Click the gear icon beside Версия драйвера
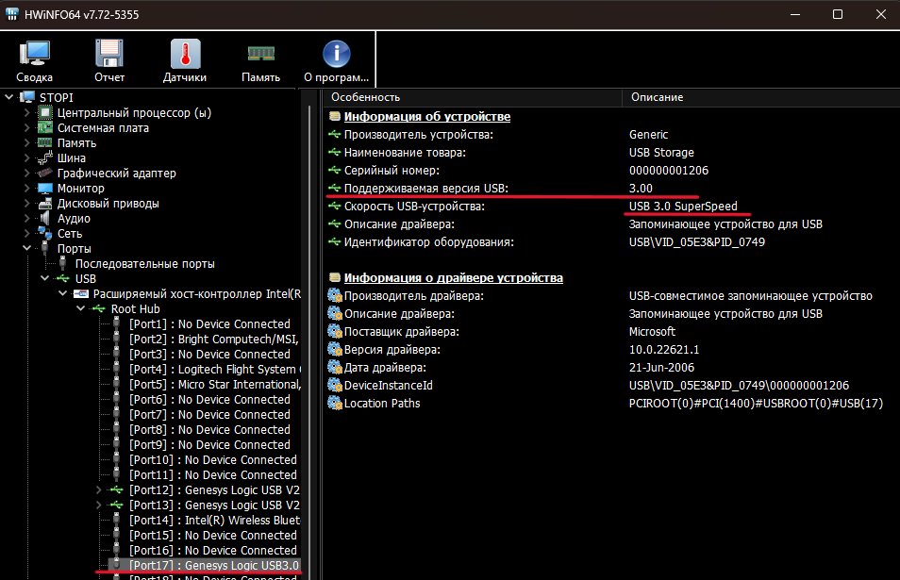The width and height of the screenshot is (900, 580). (335, 349)
